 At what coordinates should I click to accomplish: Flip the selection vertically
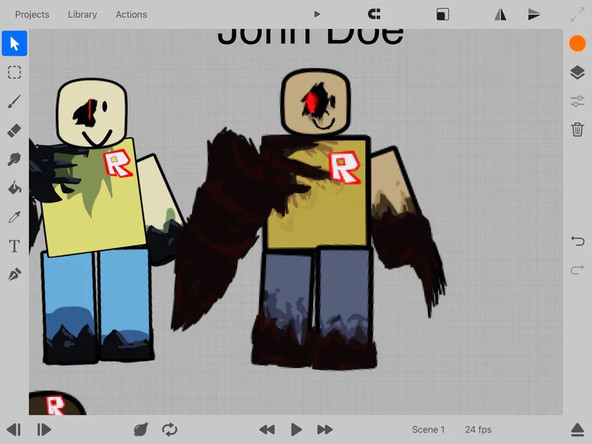click(534, 14)
